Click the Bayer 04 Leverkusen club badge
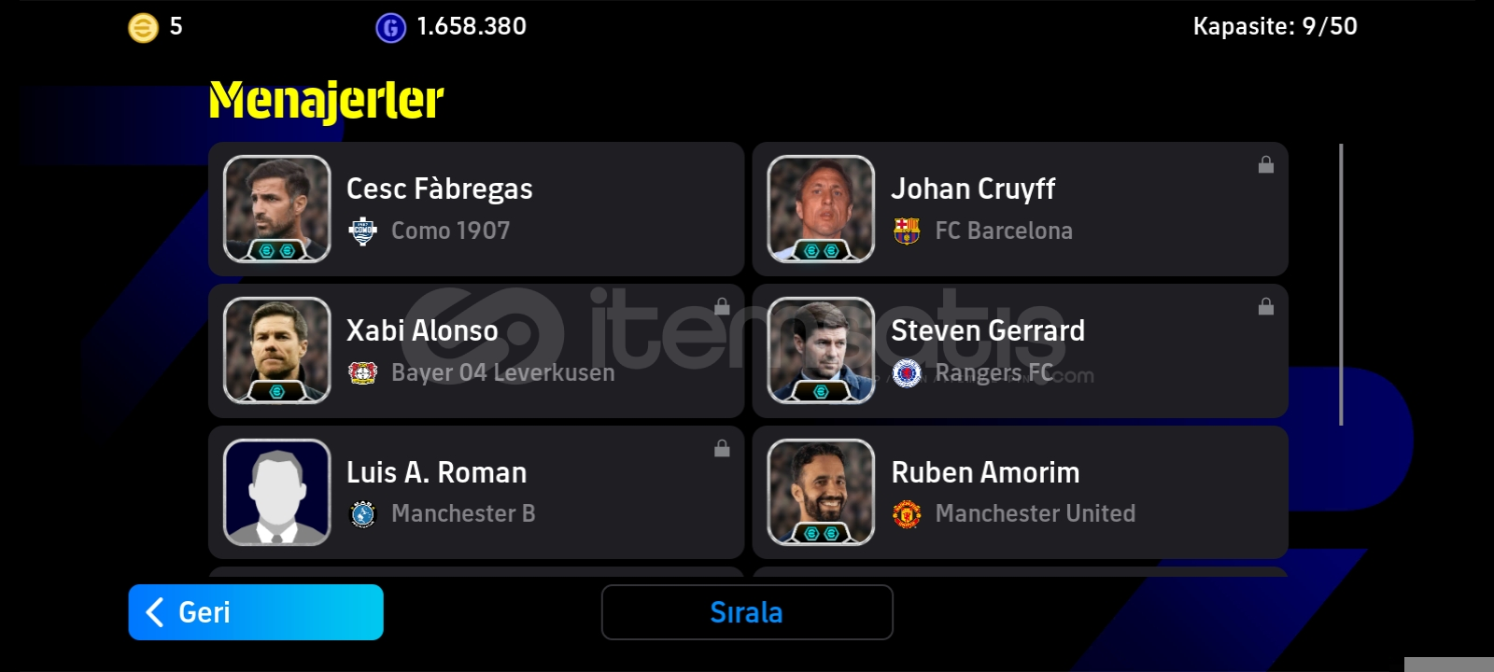This screenshot has width=1494, height=672. tap(362, 372)
